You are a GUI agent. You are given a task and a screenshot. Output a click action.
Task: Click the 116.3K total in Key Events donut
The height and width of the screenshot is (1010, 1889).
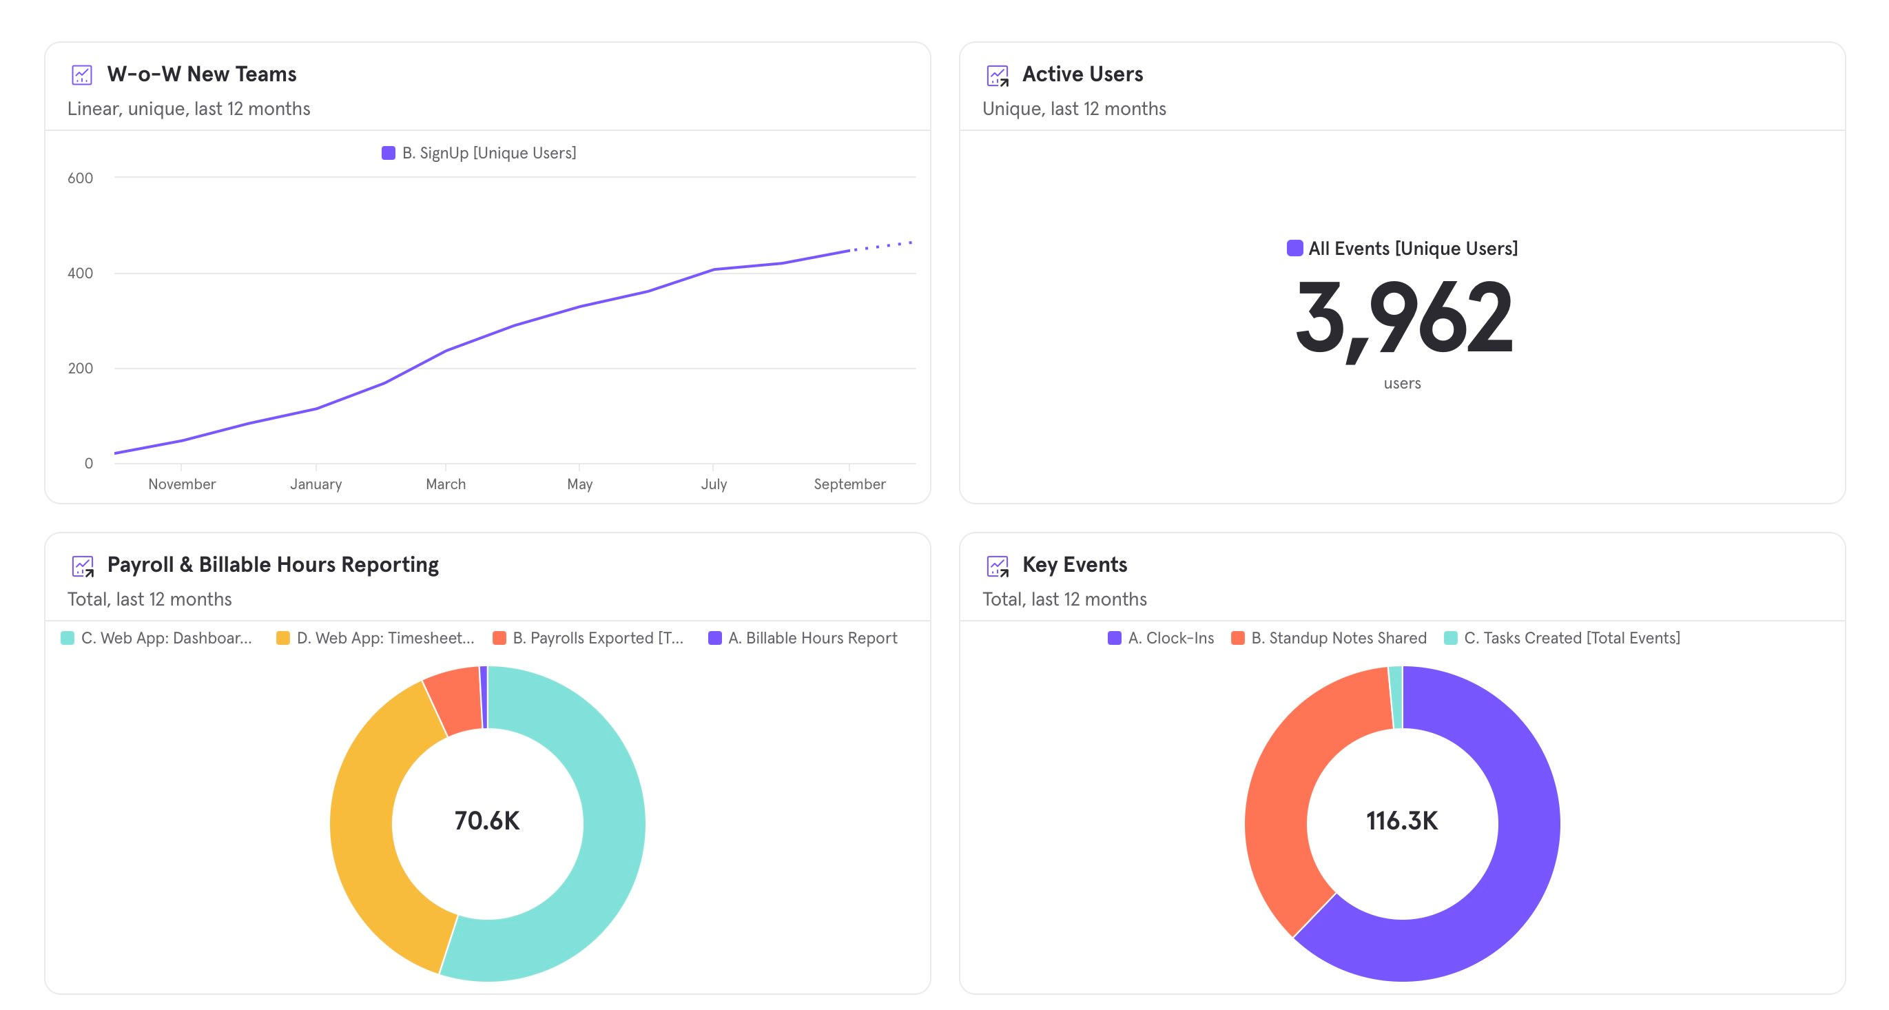[1402, 821]
